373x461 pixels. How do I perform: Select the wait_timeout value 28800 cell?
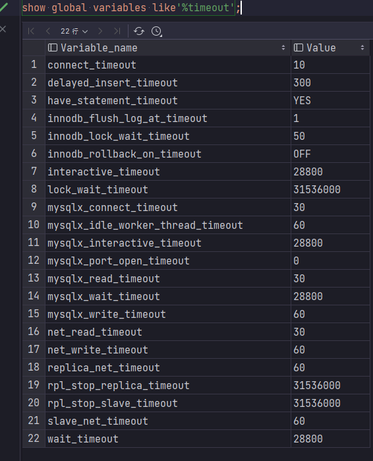(x=330, y=439)
